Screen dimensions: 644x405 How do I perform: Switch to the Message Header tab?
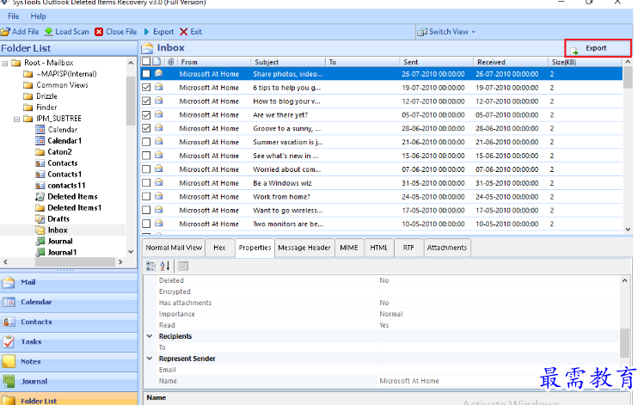pyautogui.click(x=304, y=248)
